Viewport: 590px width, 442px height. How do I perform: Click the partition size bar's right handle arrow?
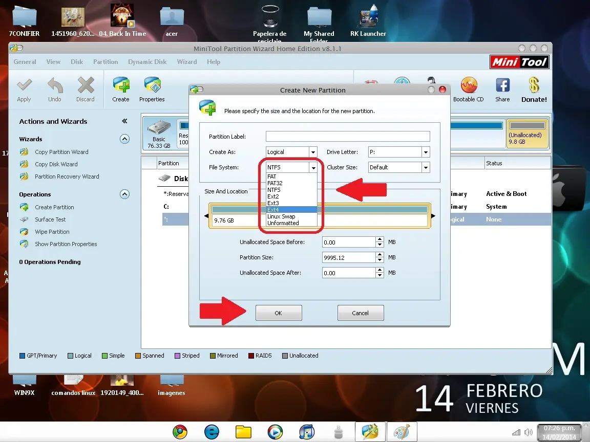pyautogui.click(x=433, y=216)
